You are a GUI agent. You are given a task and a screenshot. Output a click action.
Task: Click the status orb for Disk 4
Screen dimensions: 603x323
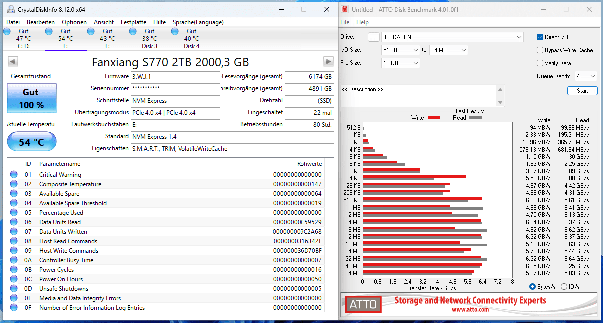(x=175, y=31)
